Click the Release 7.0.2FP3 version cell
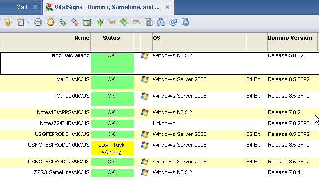 (x=289, y=123)
